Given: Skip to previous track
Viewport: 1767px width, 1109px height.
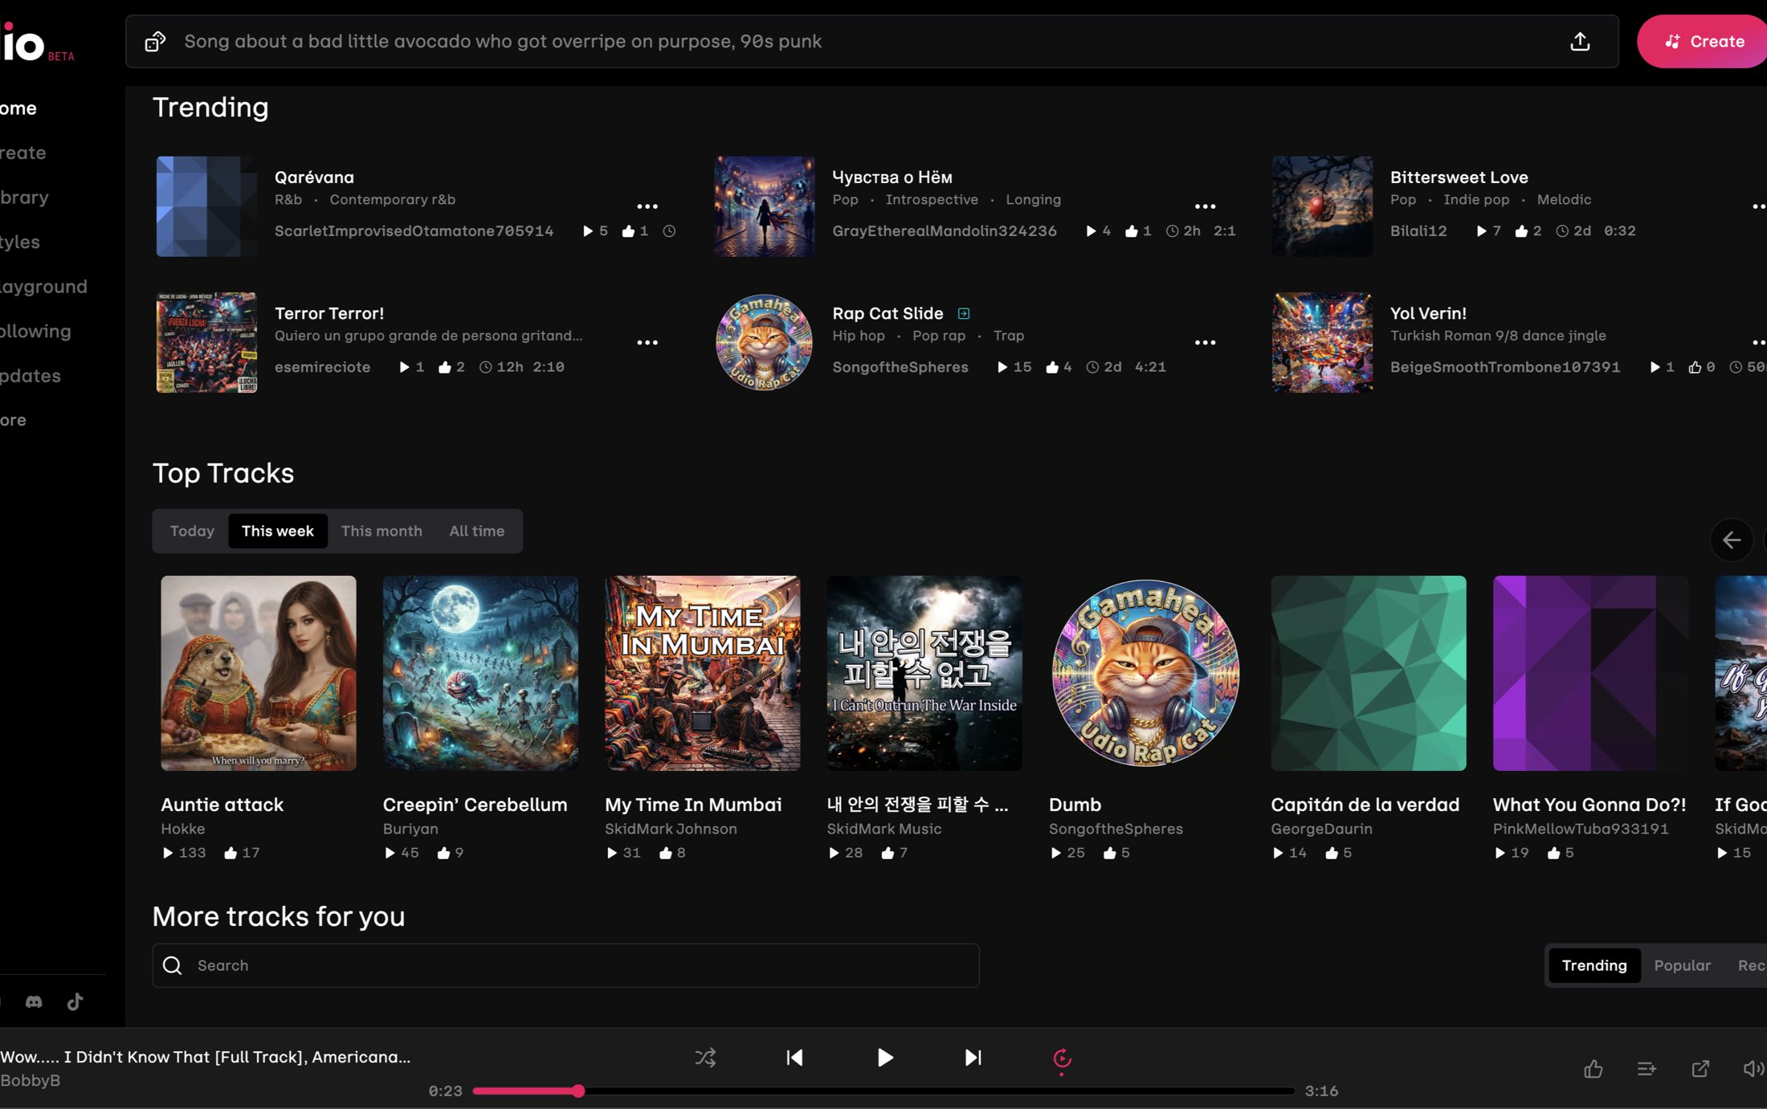Looking at the screenshot, I should [x=794, y=1058].
